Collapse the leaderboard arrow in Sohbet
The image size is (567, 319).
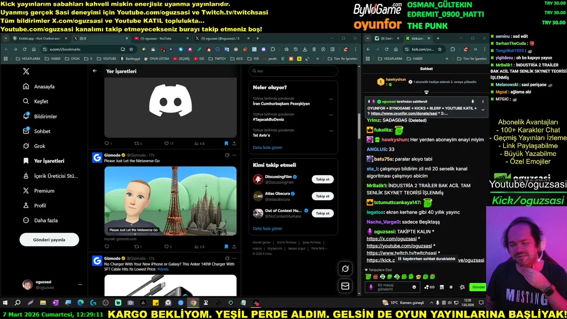426,92
